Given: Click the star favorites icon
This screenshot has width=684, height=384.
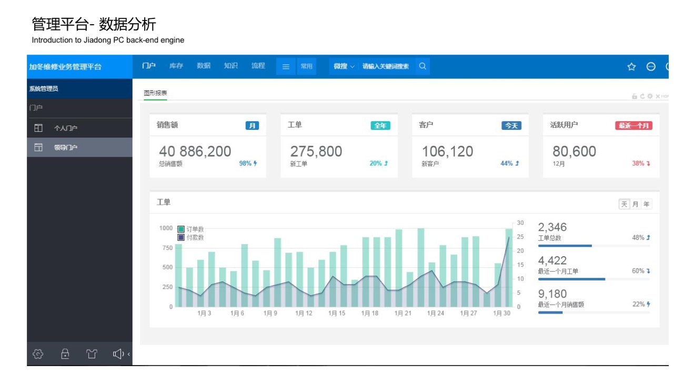Looking at the screenshot, I should [x=631, y=67].
